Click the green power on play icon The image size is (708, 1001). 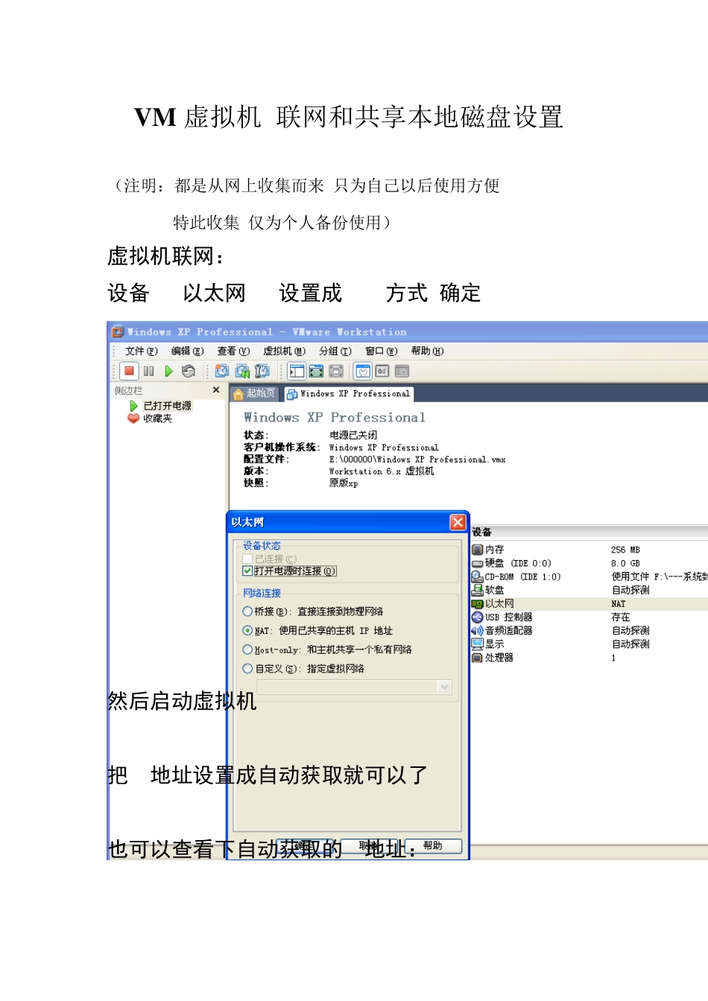tap(168, 371)
